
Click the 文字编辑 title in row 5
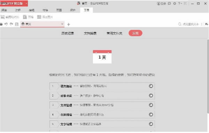coord(66,124)
